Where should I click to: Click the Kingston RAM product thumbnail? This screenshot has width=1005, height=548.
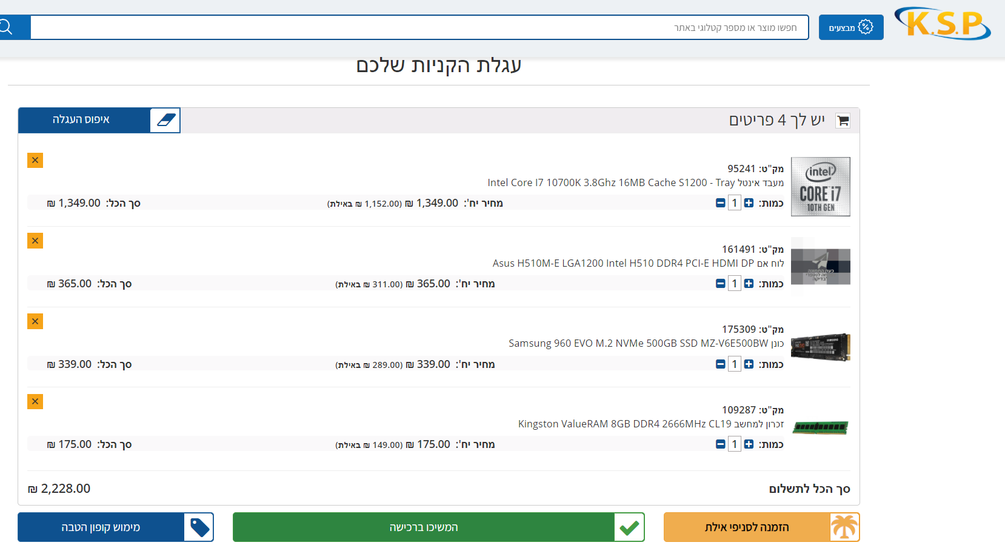tap(821, 427)
